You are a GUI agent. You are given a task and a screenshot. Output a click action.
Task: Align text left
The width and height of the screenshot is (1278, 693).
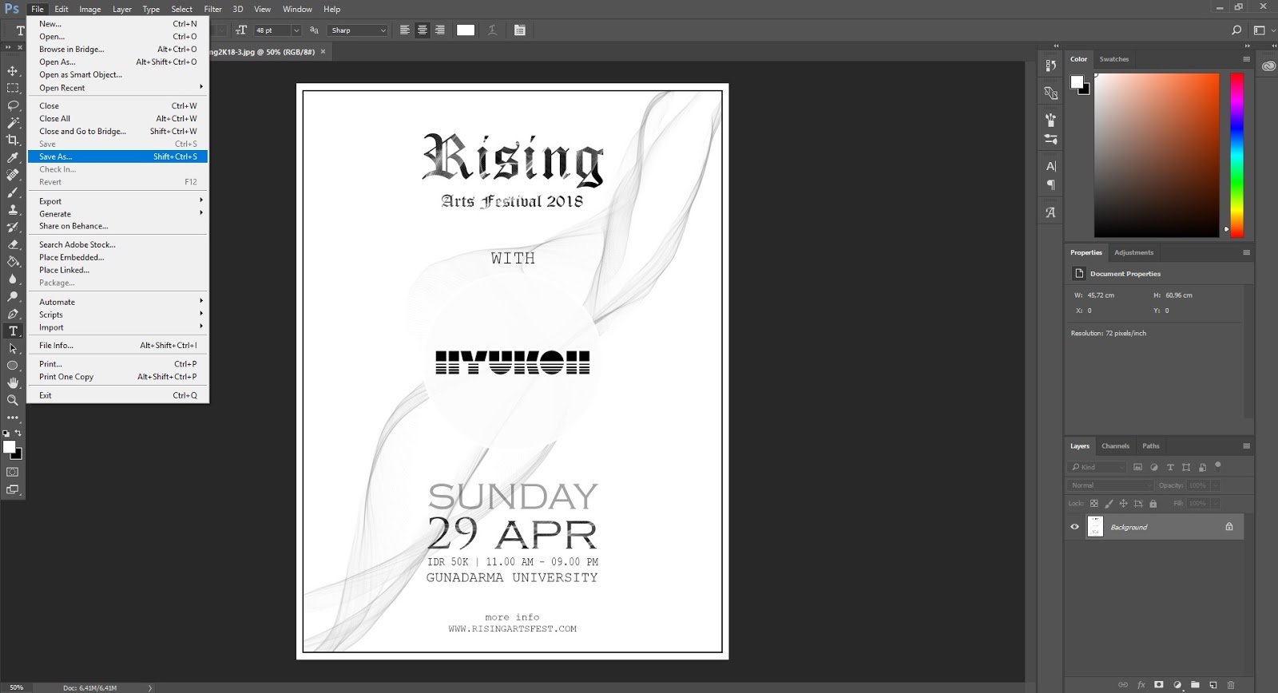pos(405,30)
